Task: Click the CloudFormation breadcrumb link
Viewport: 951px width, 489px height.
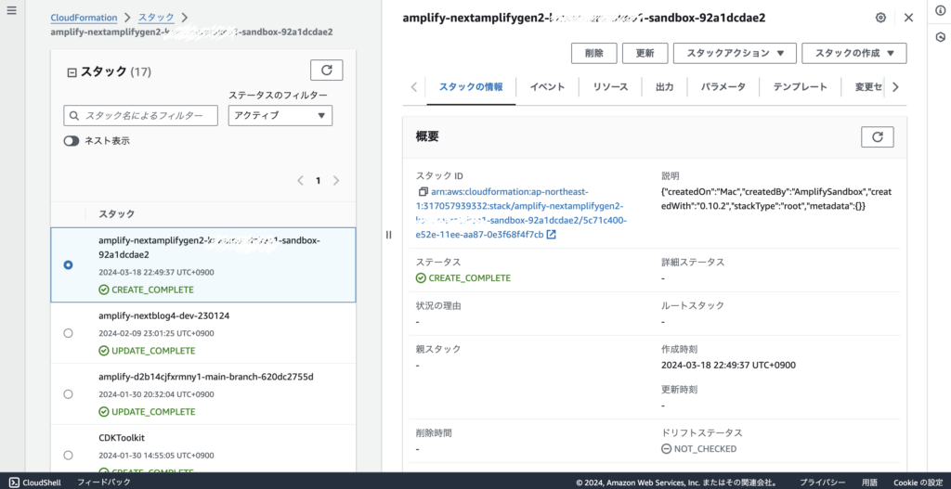Action: pyautogui.click(x=84, y=19)
